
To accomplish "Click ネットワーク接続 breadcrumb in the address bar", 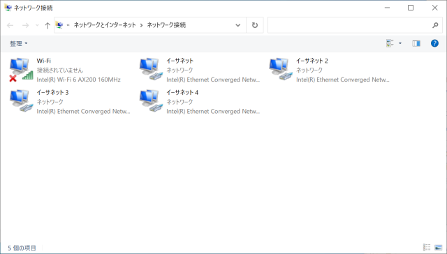I will click(x=166, y=25).
